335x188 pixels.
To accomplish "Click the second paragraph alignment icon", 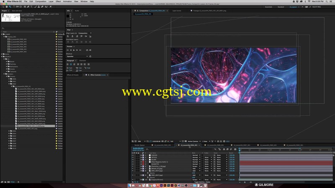I will (x=71, y=64).
